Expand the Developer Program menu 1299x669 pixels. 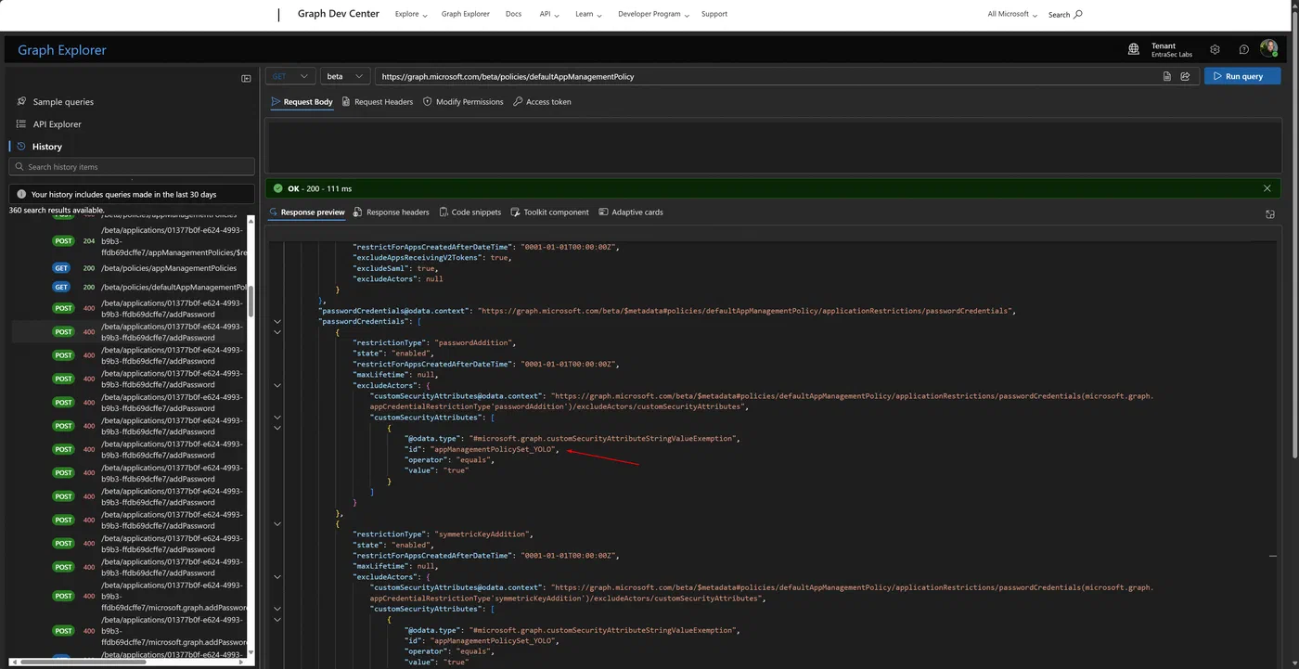[653, 14]
